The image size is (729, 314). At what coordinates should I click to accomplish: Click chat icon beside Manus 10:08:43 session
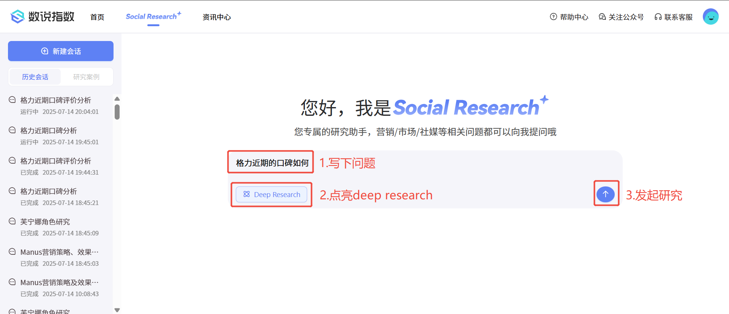[x=12, y=282]
